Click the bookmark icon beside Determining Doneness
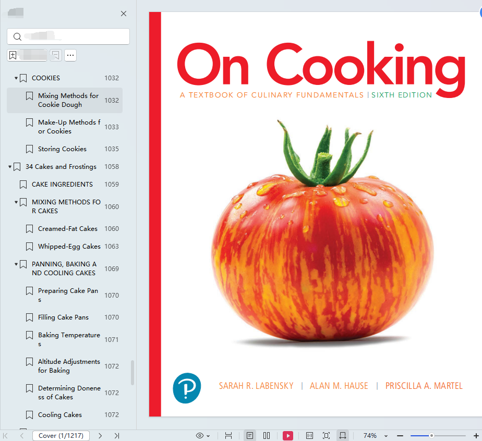 [29, 388]
